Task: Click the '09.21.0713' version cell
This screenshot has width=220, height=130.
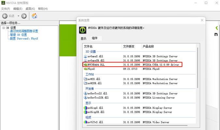Action: click(130, 69)
